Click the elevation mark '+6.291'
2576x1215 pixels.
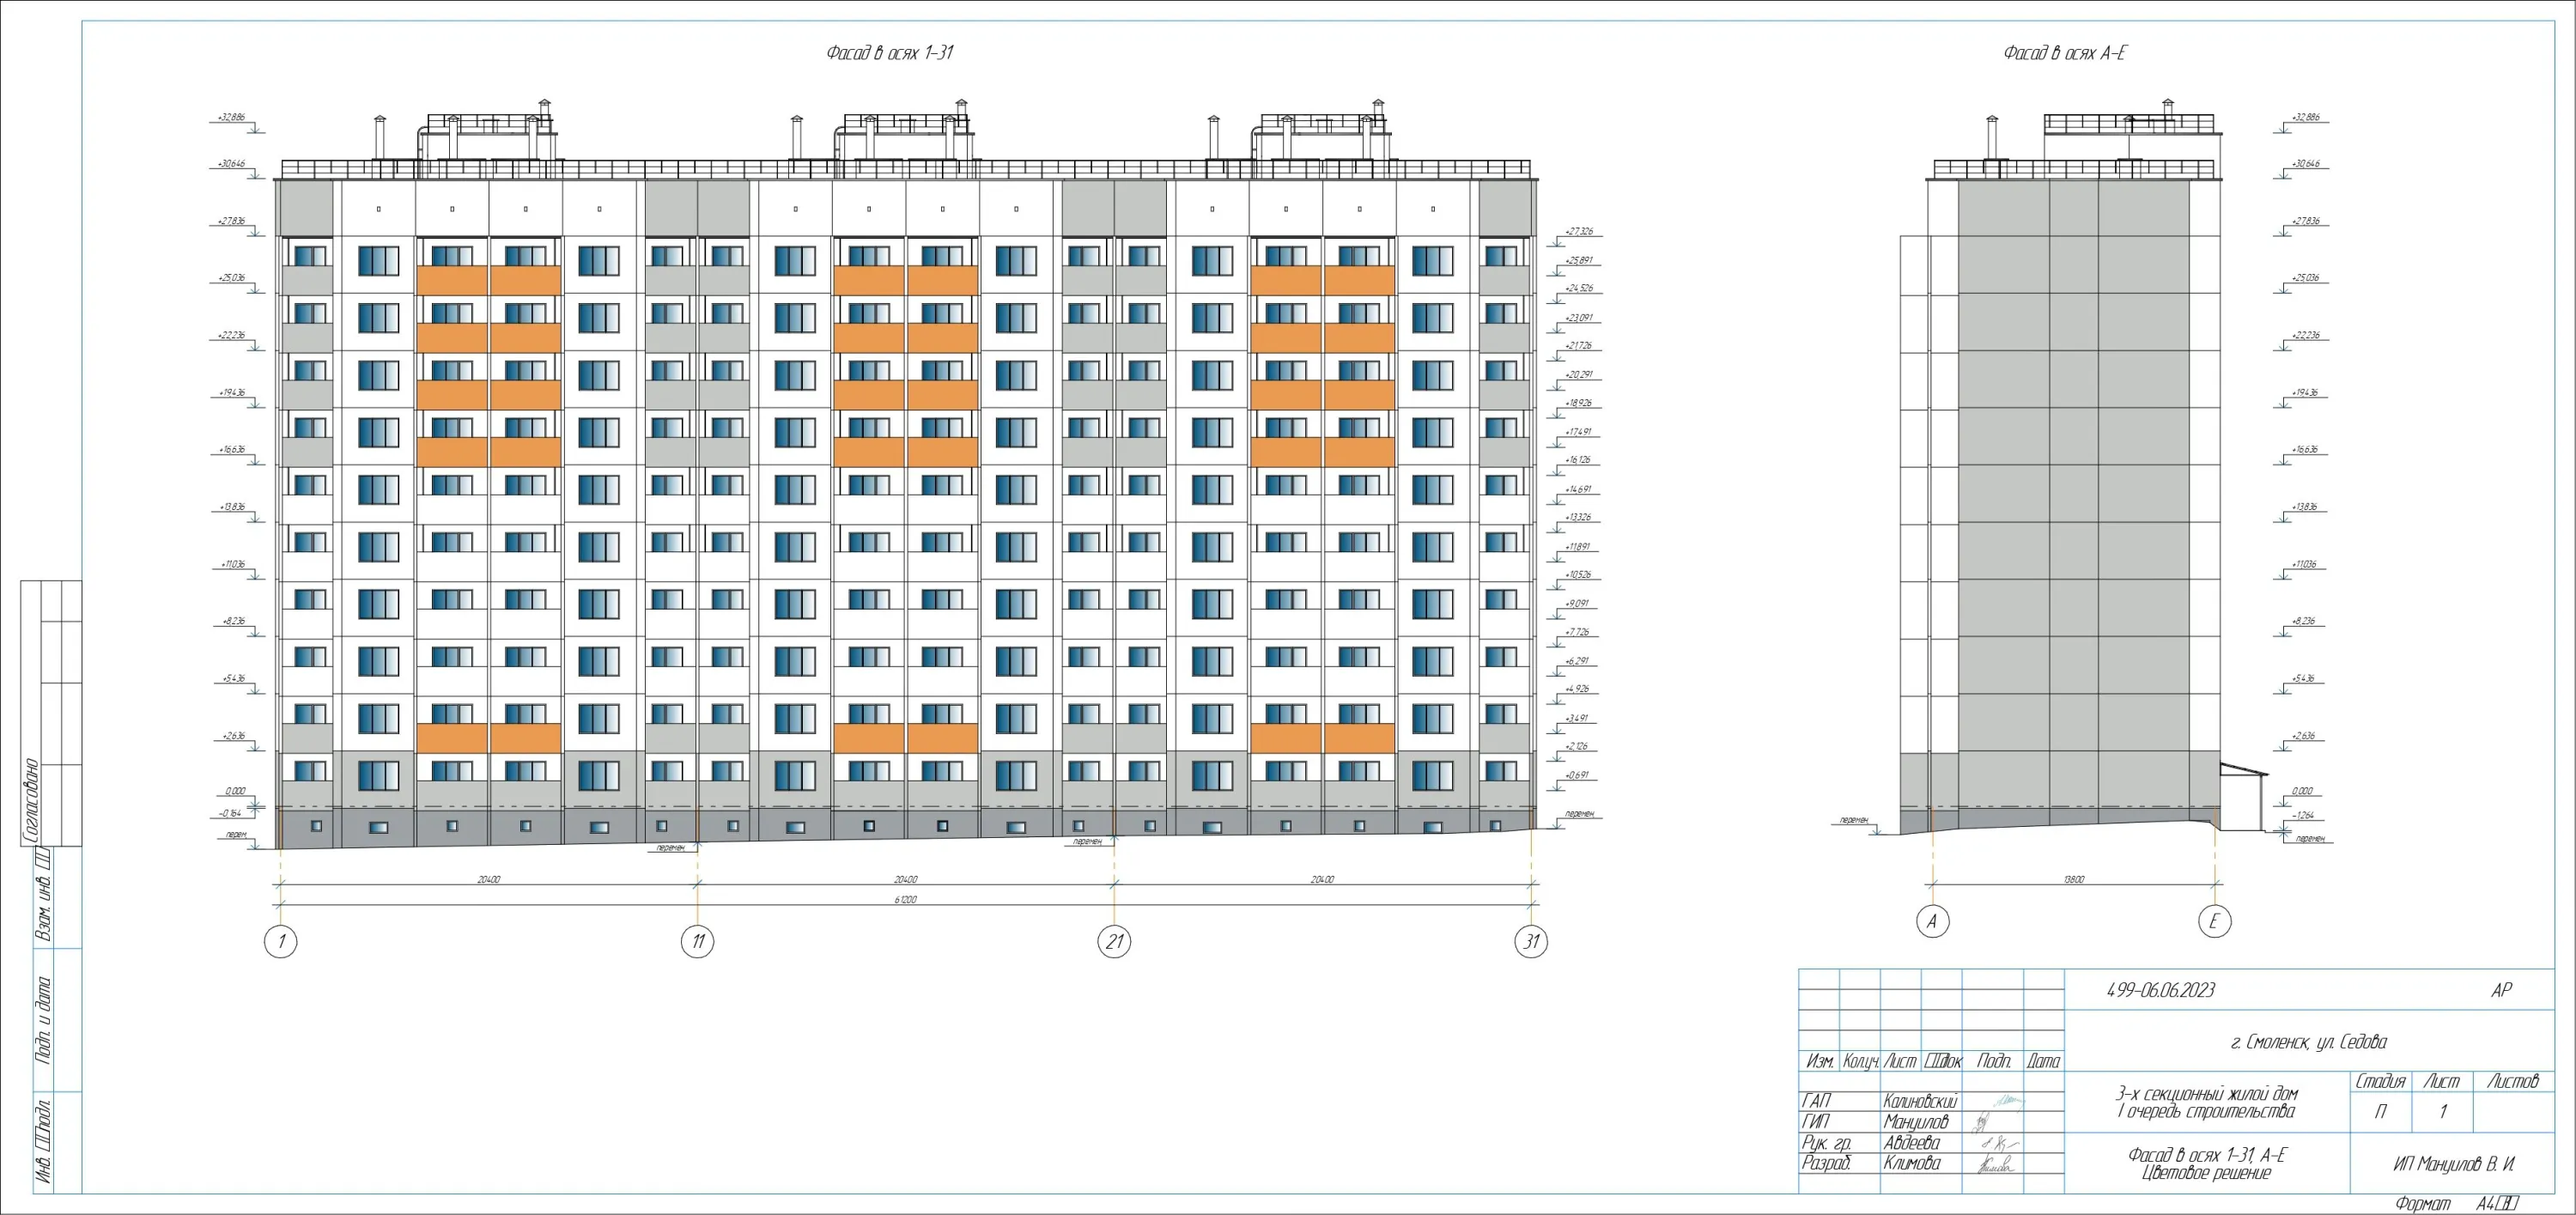click(1579, 661)
